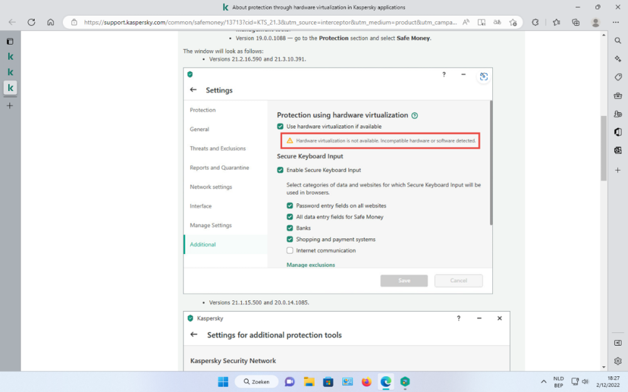The width and height of the screenshot is (628, 392).
Task: Click the browser Back arrow
Action: (12, 23)
